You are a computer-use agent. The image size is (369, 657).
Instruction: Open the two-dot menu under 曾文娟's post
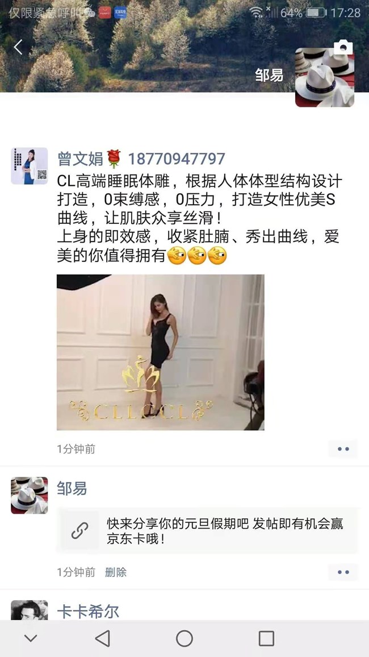point(343,449)
